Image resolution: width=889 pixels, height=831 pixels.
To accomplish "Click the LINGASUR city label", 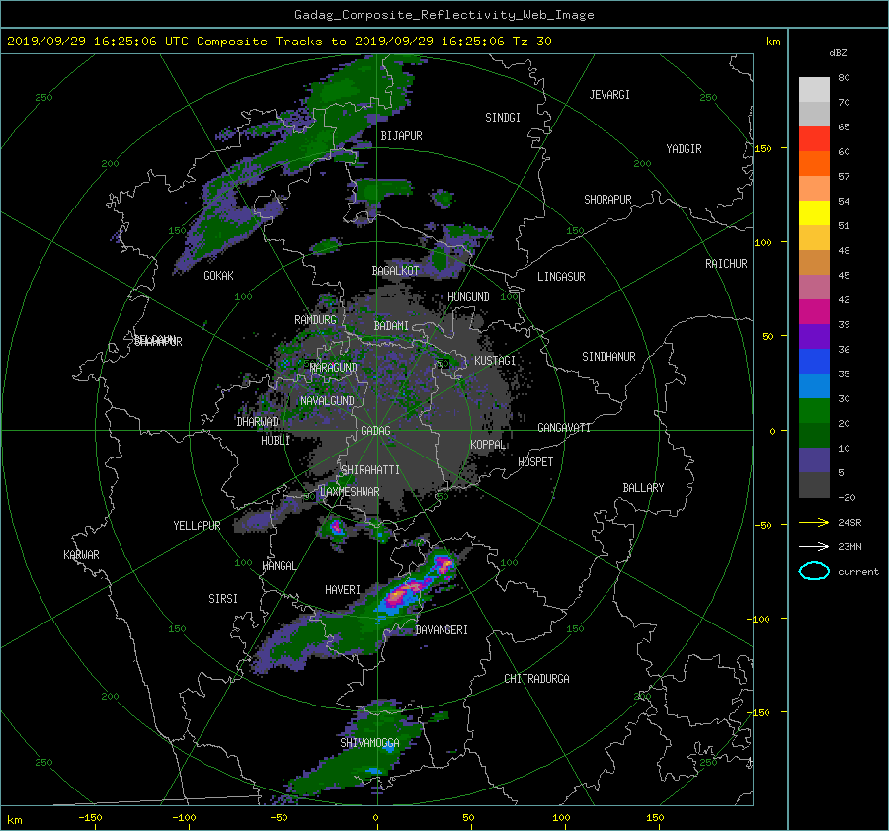I will (x=561, y=277).
